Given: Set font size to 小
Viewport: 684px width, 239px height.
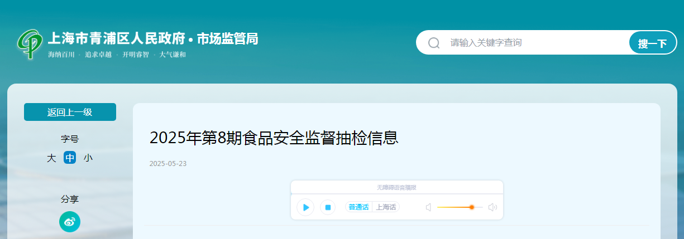Looking at the screenshot, I should [88, 158].
